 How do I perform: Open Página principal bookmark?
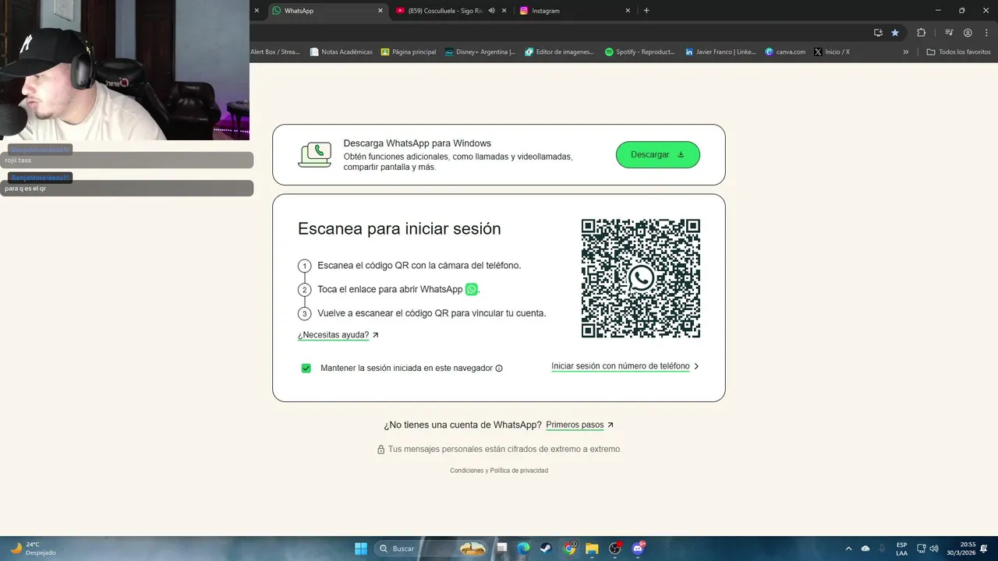[x=409, y=52]
